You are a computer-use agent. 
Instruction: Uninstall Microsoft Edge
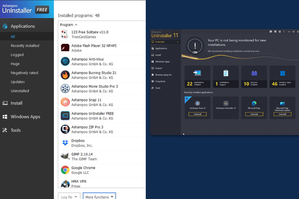coord(254,114)
